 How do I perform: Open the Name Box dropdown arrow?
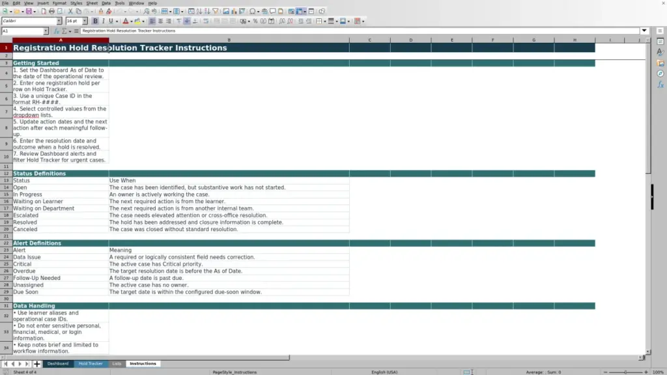[46, 31]
